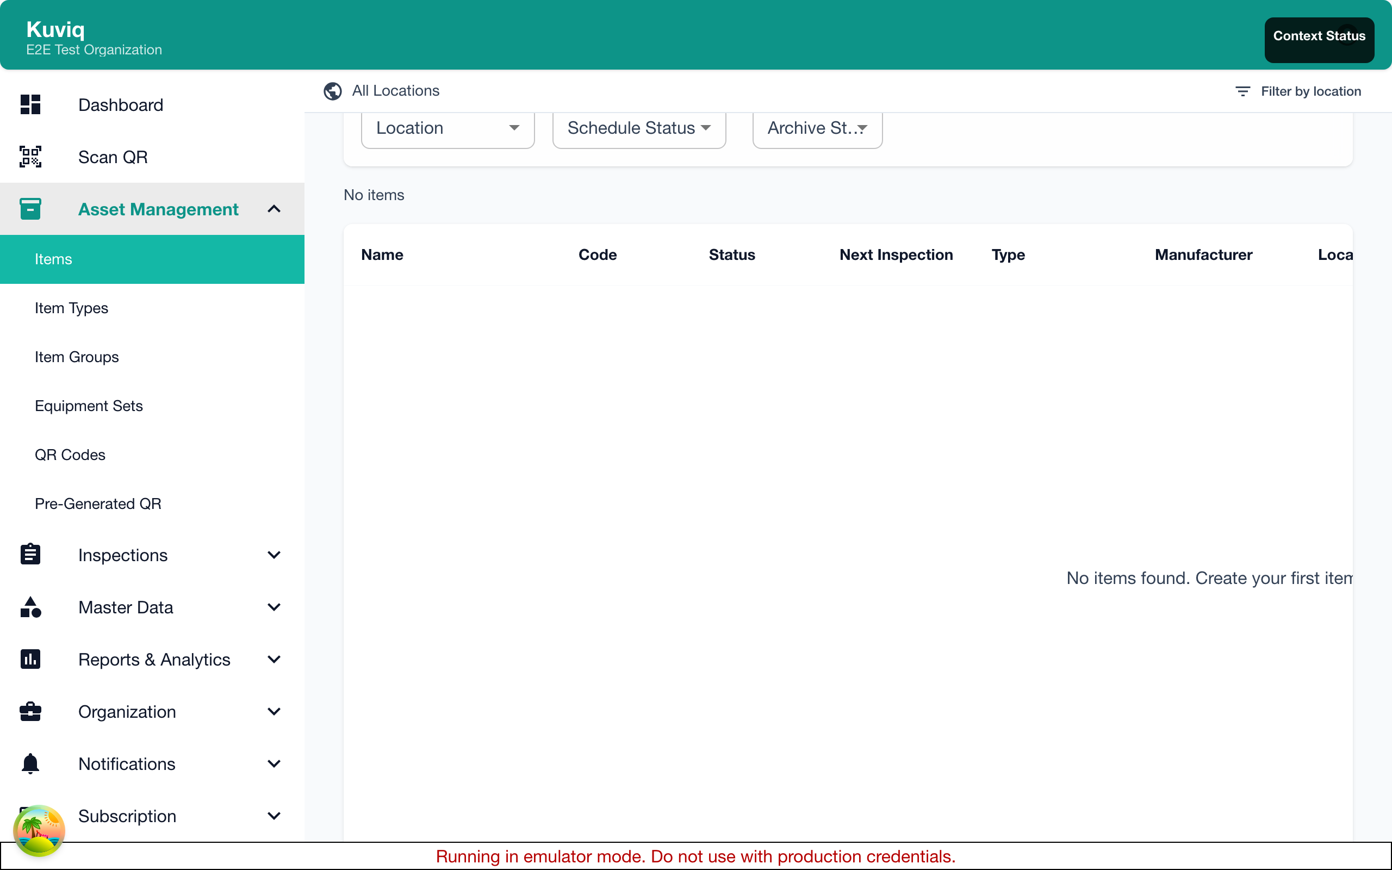Go to Item Groups
The height and width of the screenshot is (870, 1392).
(152, 357)
